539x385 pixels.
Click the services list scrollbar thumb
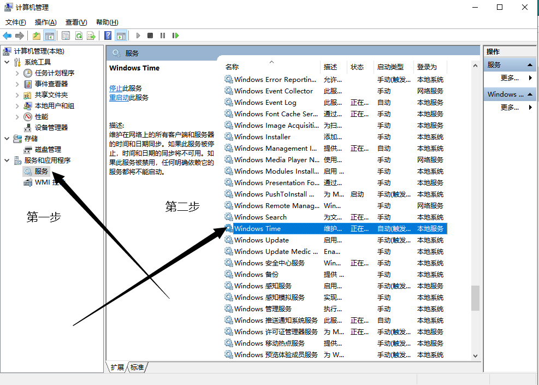click(x=475, y=298)
